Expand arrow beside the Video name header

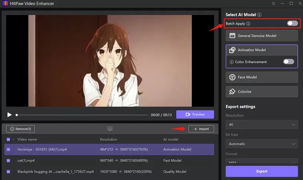click(x=13, y=140)
